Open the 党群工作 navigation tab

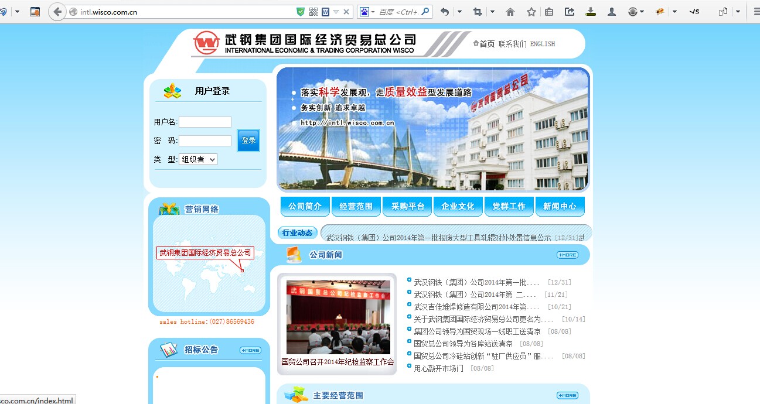[509, 206]
